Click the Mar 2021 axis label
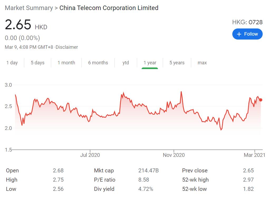The width and height of the screenshot is (274, 199). (x=254, y=155)
